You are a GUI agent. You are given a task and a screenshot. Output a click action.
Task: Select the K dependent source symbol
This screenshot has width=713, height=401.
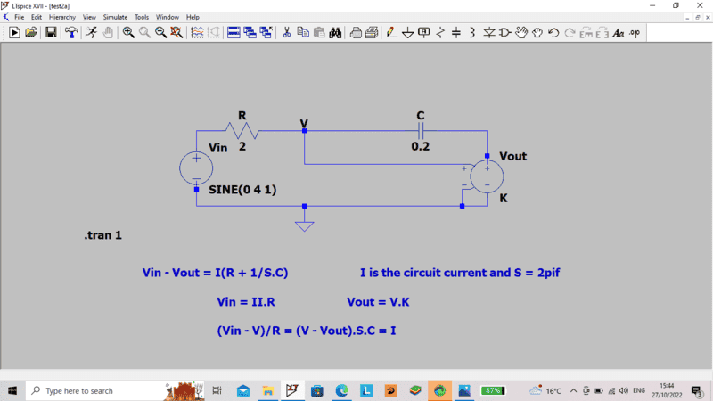click(487, 176)
